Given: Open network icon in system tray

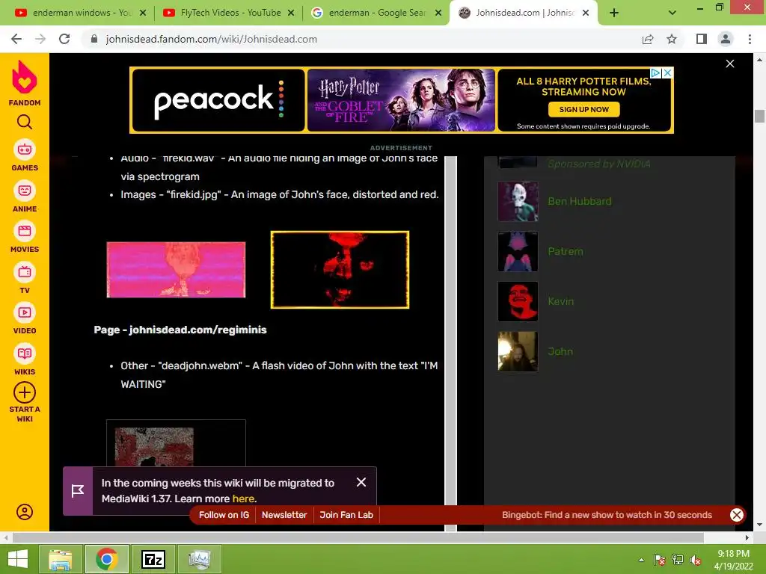Looking at the screenshot, I should [678, 560].
